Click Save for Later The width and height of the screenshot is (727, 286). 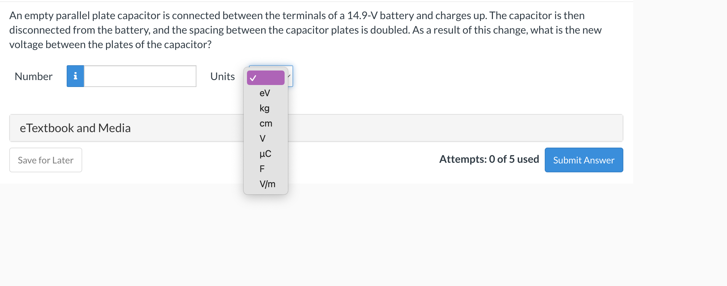tap(46, 160)
